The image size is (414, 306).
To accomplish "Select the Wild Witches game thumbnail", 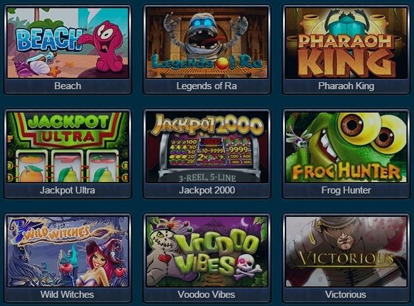I will (68, 252).
